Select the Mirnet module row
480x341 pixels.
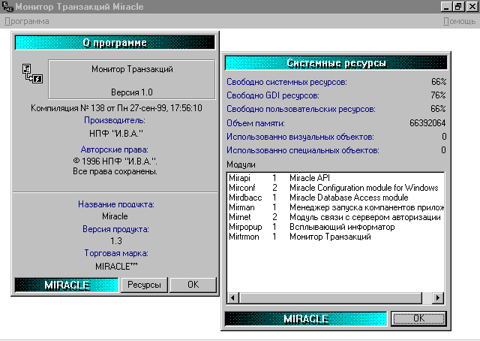coord(336,217)
